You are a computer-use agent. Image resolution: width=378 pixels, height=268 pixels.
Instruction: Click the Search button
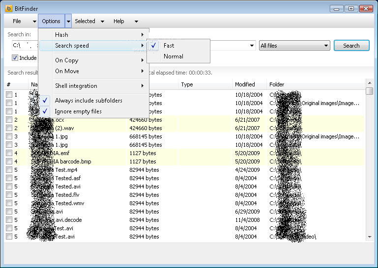click(x=351, y=46)
